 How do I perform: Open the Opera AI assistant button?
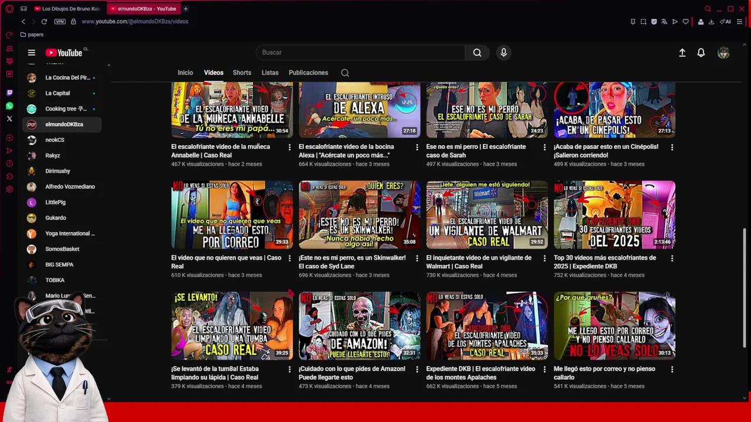pos(726,22)
